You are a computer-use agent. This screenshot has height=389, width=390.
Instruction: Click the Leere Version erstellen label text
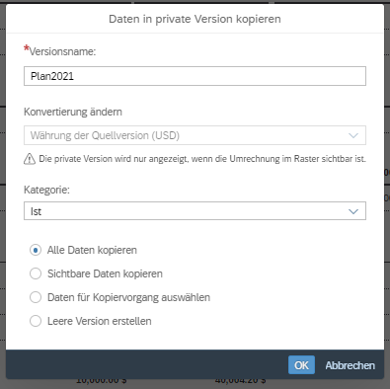click(x=100, y=321)
